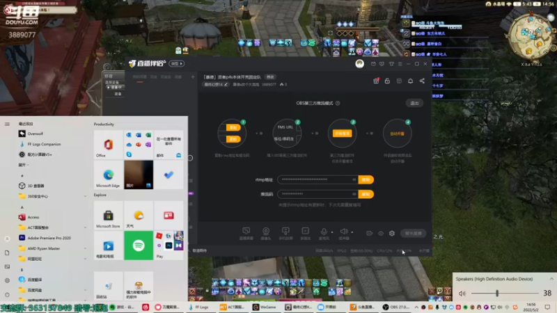Open the Office tile in Start menu
Image resolution: width=557 pixels, height=313 pixels.
tap(108, 144)
